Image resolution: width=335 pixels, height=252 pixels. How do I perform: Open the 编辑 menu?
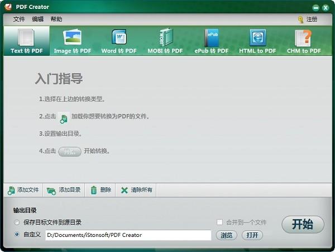coord(37,19)
